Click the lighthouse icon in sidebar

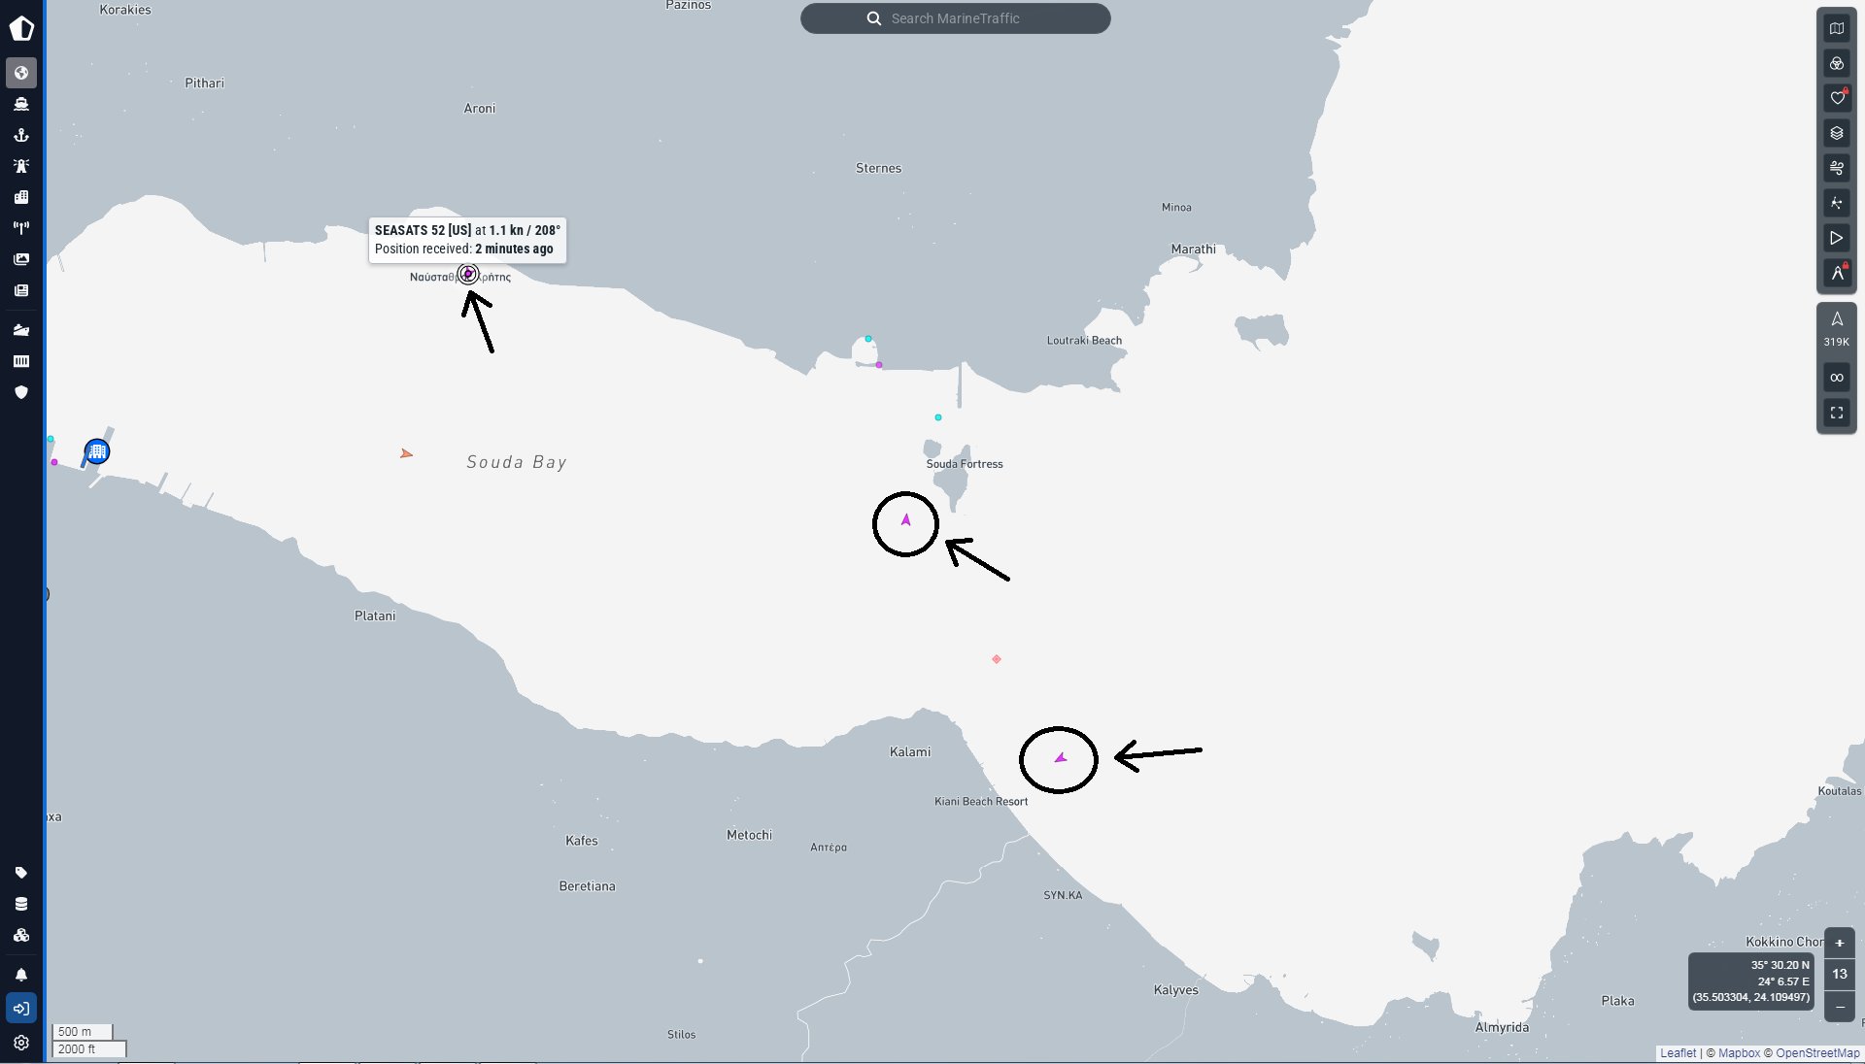pyautogui.click(x=21, y=166)
